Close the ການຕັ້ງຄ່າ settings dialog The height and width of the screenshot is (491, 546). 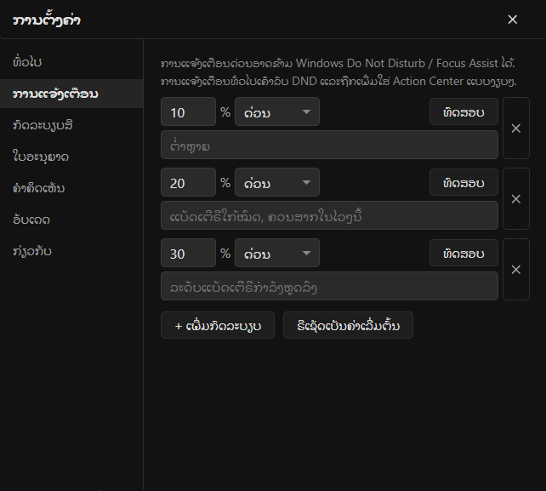coord(512,20)
